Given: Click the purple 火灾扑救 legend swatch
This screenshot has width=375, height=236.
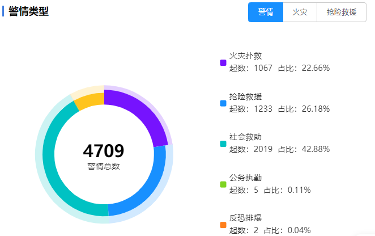Looking at the screenshot, I should pos(223,63).
